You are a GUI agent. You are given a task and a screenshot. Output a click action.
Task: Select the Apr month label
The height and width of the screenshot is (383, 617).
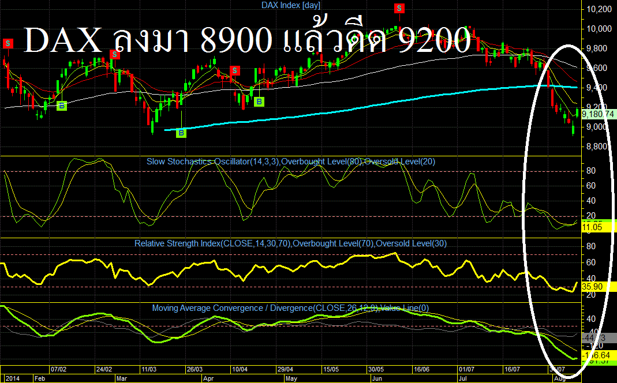click(208, 378)
